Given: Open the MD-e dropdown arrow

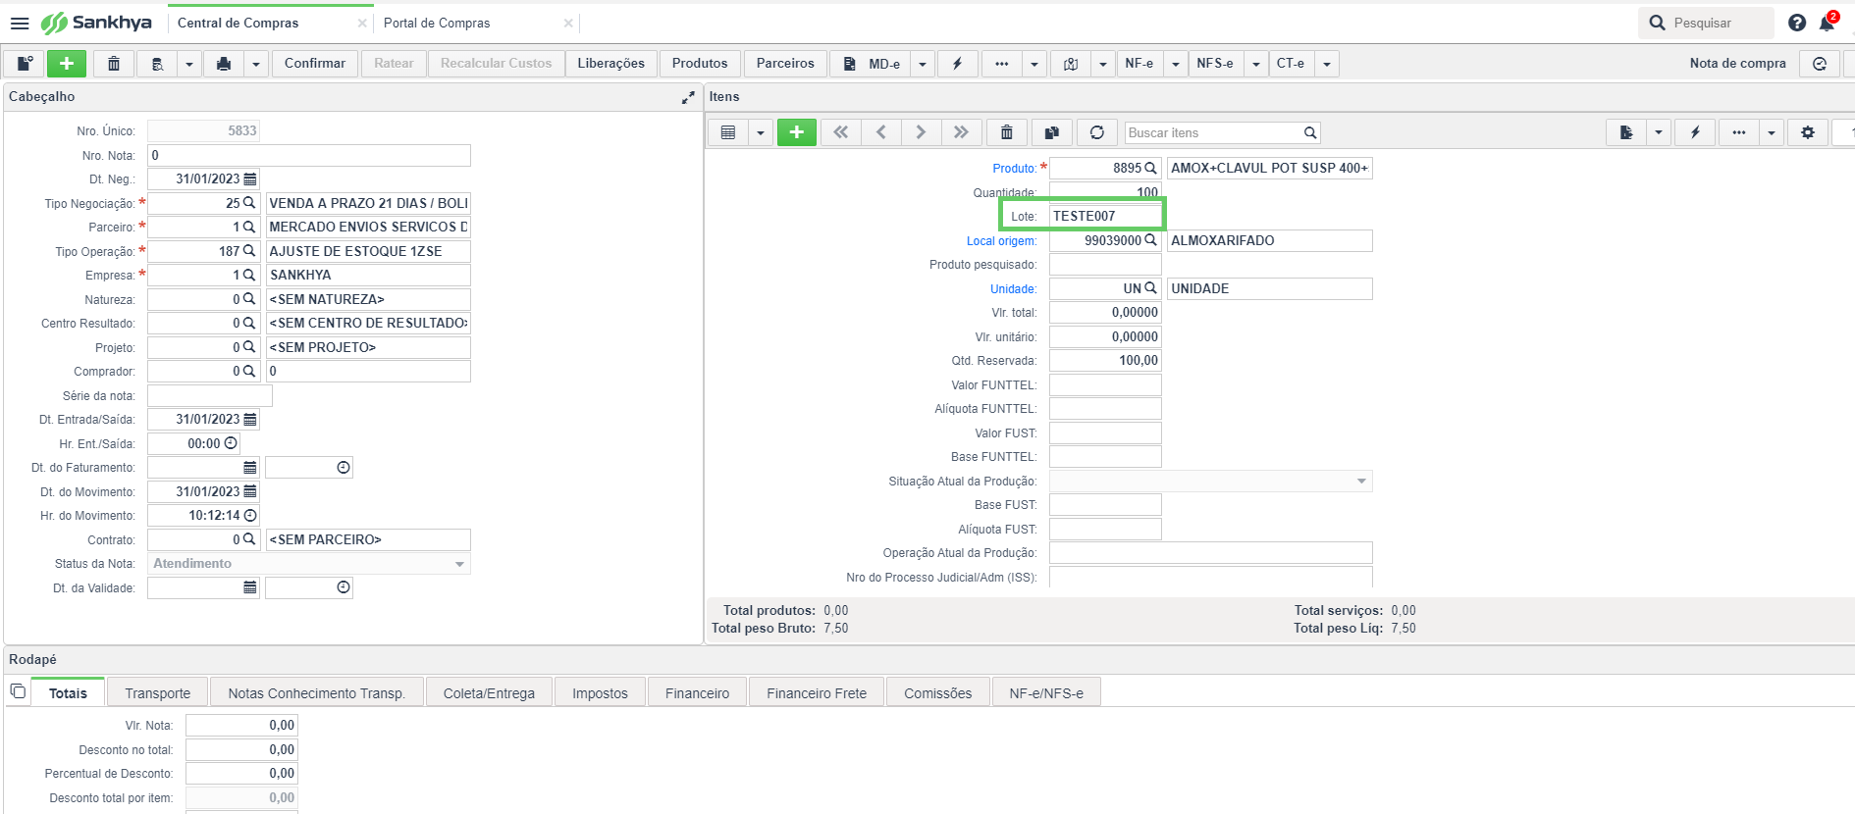Looking at the screenshot, I should point(922,63).
